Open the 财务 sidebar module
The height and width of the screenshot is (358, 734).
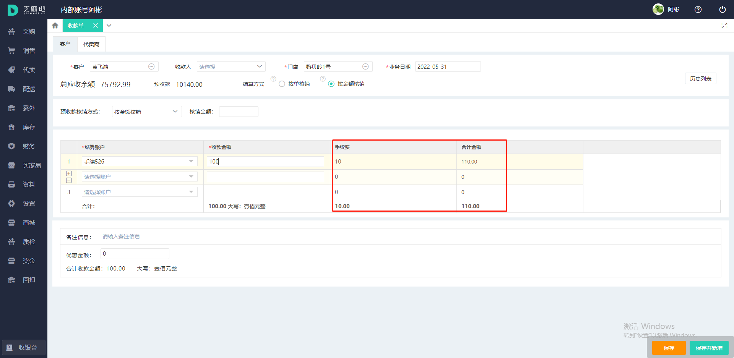(23, 146)
